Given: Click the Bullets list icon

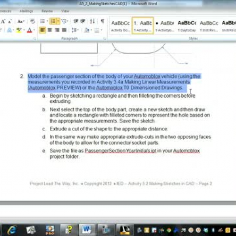Looking at the screenshot, I should point(42,21).
